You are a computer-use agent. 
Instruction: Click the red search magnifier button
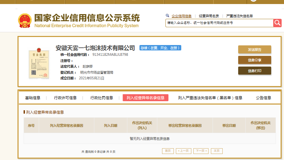click(x=277, y=23)
